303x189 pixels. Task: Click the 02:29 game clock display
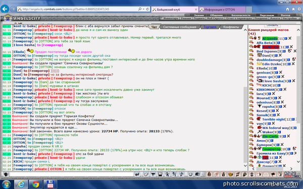coord(290,173)
